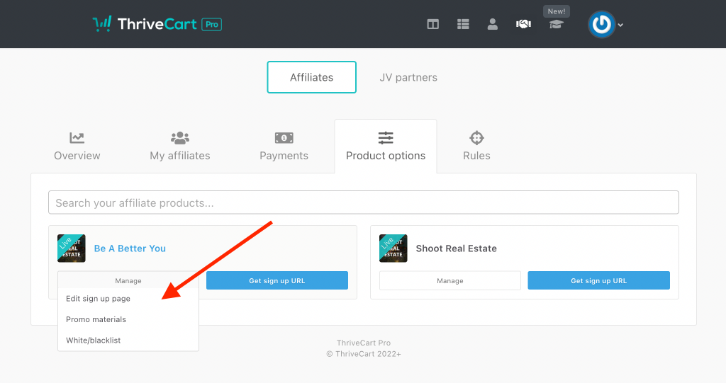The width and height of the screenshot is (726, 383).
Task: Click the Shoot Real Estate product title
Action: pos(456,248)
